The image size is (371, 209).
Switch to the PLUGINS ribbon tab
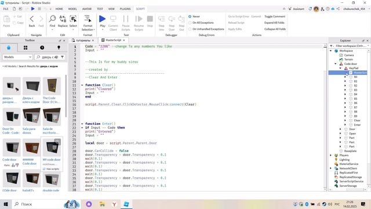(x=125, y=9)
